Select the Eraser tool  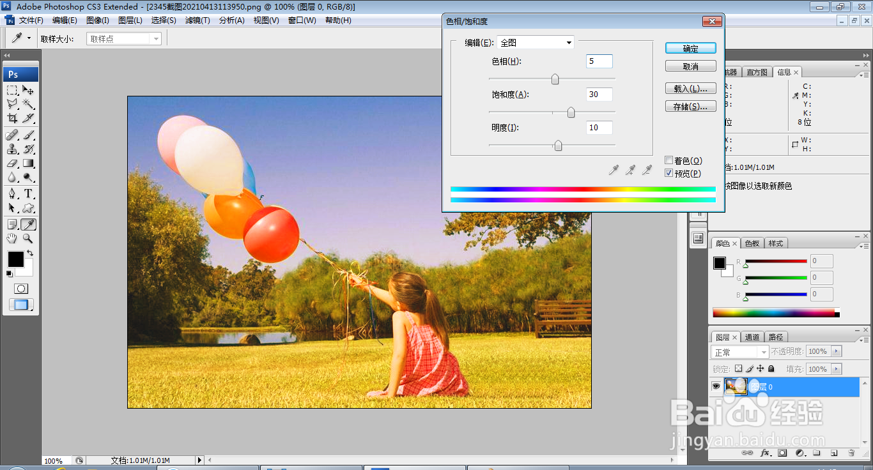click(x=13, y=163)
